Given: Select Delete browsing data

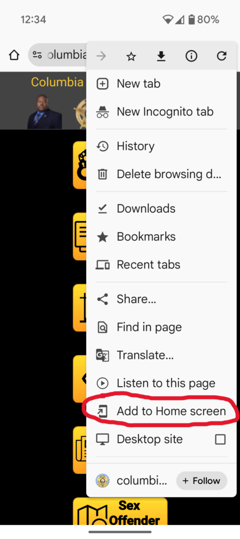Looking at the screenshot, I should [161, 174].
